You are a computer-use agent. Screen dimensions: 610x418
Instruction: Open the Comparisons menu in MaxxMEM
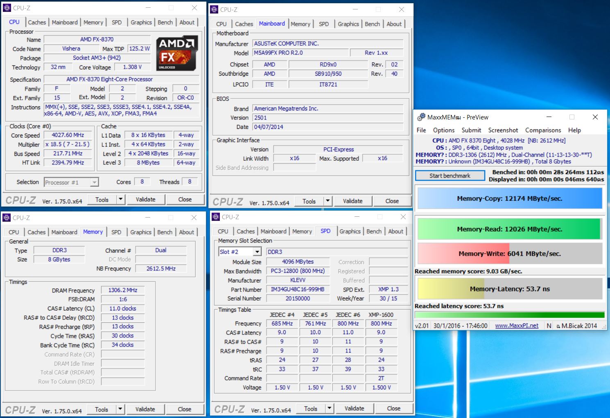[543, 130]
